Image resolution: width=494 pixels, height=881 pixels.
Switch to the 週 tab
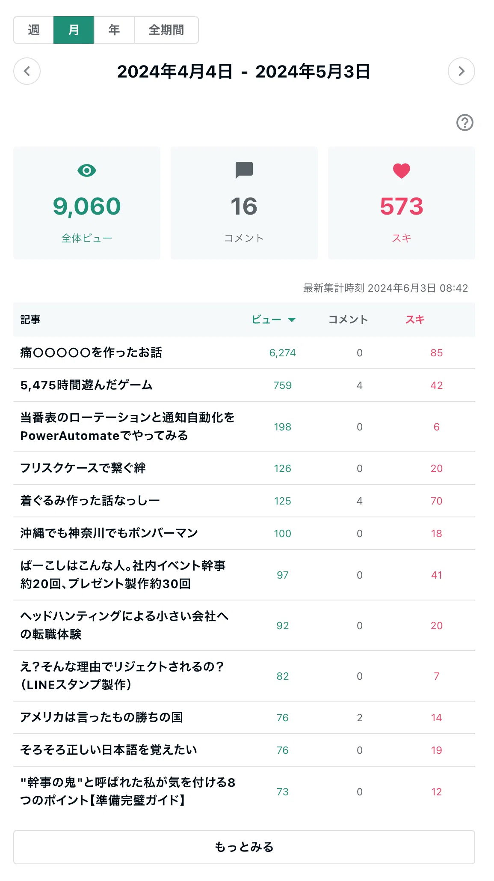[x=34, y=30]
